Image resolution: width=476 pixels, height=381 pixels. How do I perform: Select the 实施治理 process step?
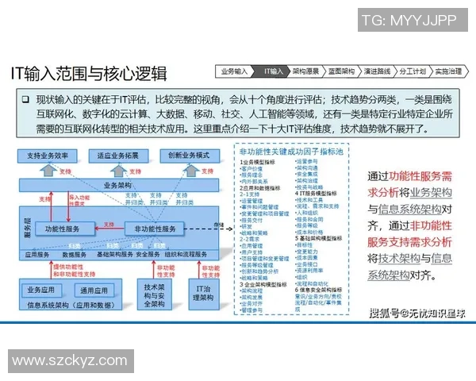[449, 71]
